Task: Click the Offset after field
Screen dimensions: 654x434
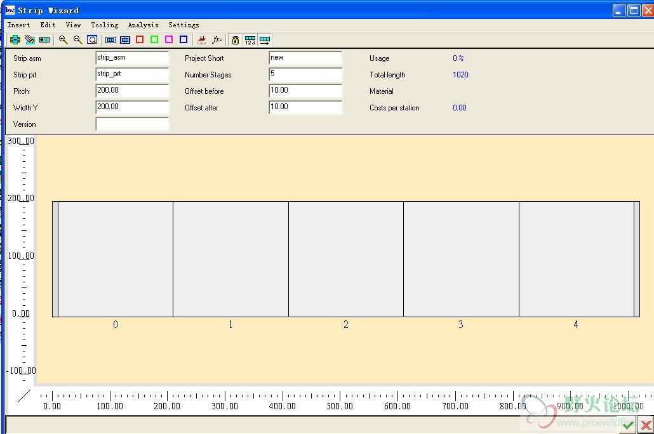Action: pos(305,107)
